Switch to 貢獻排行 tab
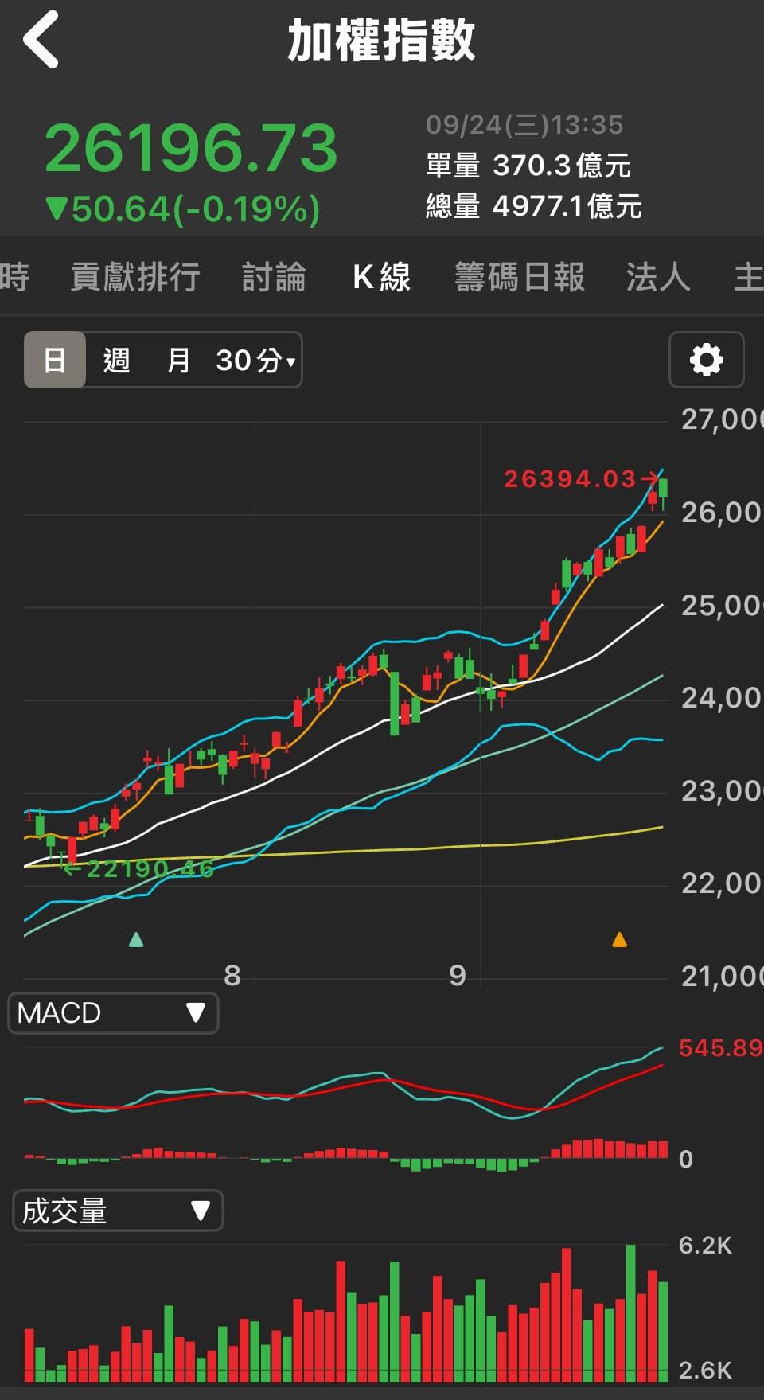This screenshot has width=764, height=1400. click(134, 277)
